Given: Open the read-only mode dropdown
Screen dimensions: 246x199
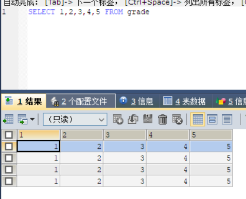Looking at the screenshot, I should click(75, 120).
